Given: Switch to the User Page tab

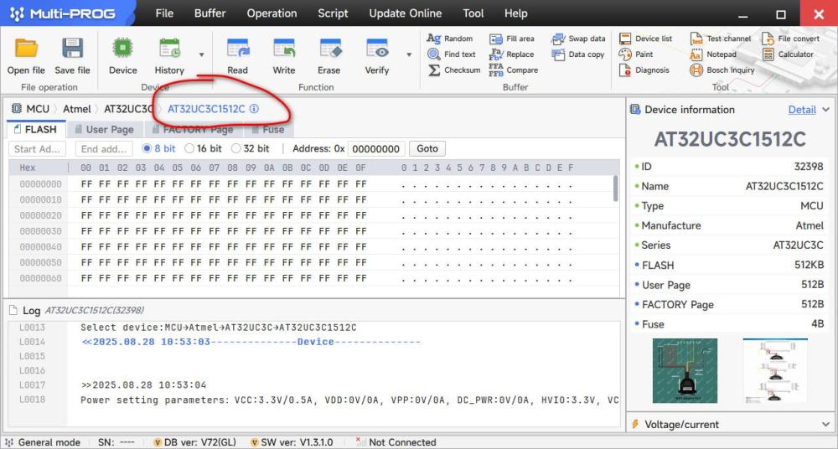Looking at the screenshot, I should click(x=104, y=129).
